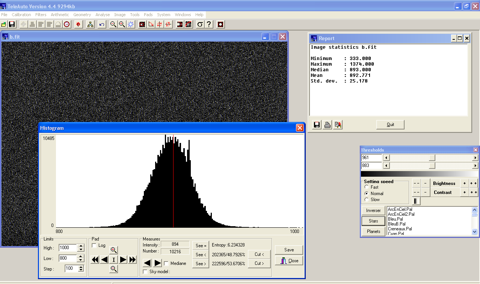Select Fast setting speed radio button

coord(367,187)
